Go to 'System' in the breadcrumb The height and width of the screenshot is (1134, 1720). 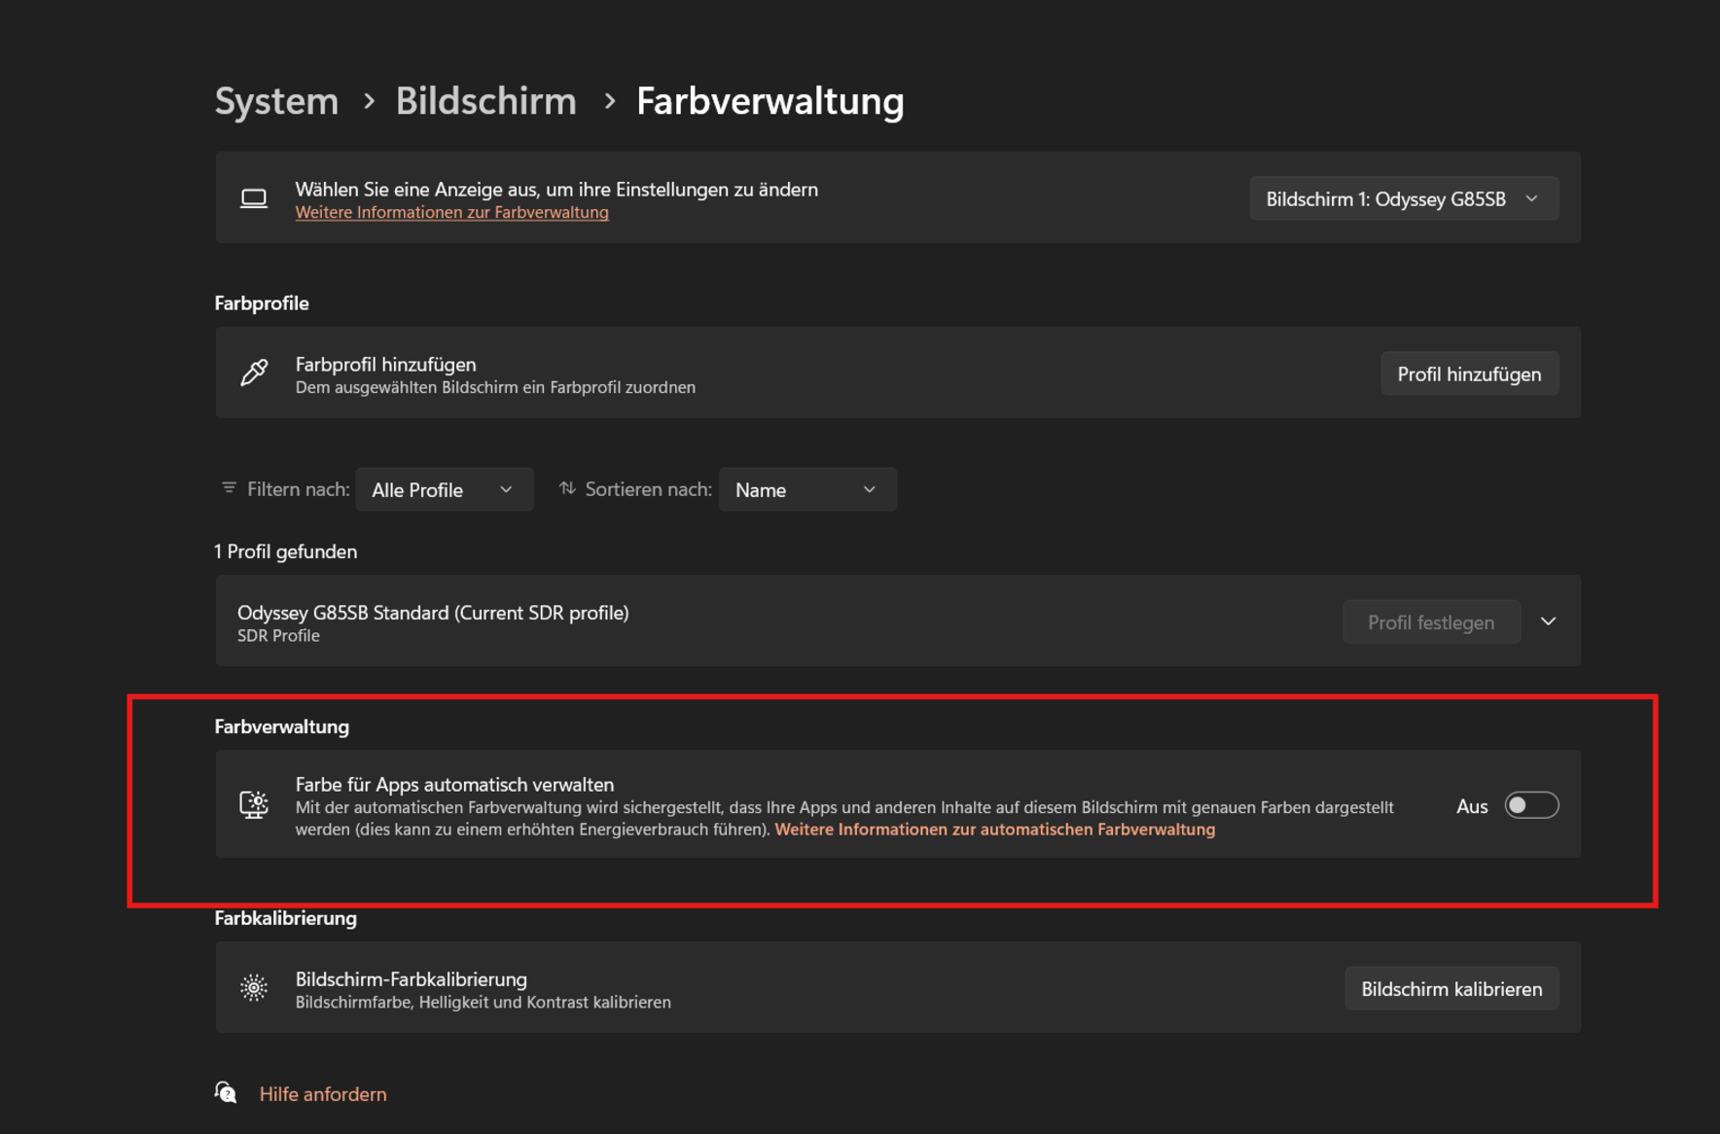[276, 101]
